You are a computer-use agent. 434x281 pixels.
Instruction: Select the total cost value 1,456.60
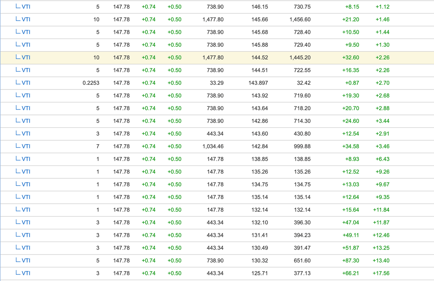tap(300, 19)
